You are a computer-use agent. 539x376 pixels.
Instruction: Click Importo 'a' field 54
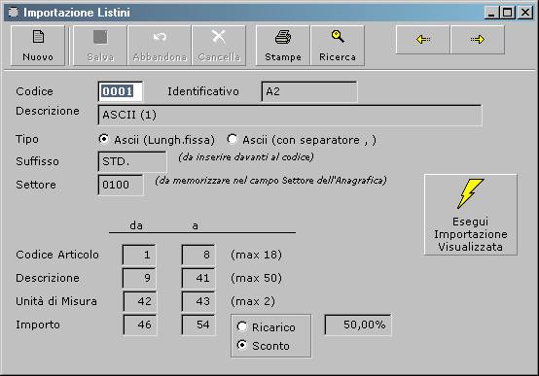click(198, 325)
